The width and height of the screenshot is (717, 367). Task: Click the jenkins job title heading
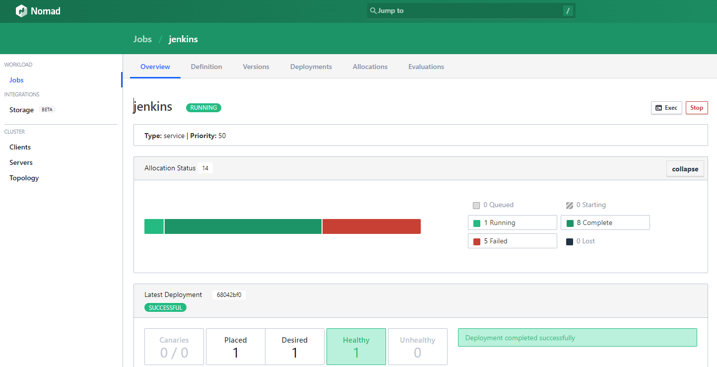153,106
